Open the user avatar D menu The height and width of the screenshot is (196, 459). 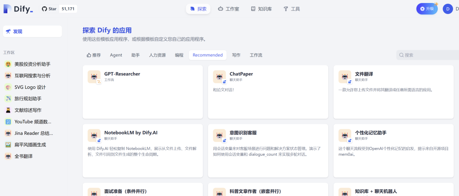coord(448,9)
